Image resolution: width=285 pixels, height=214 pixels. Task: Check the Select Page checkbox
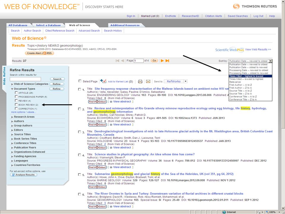tap(80, 81)
